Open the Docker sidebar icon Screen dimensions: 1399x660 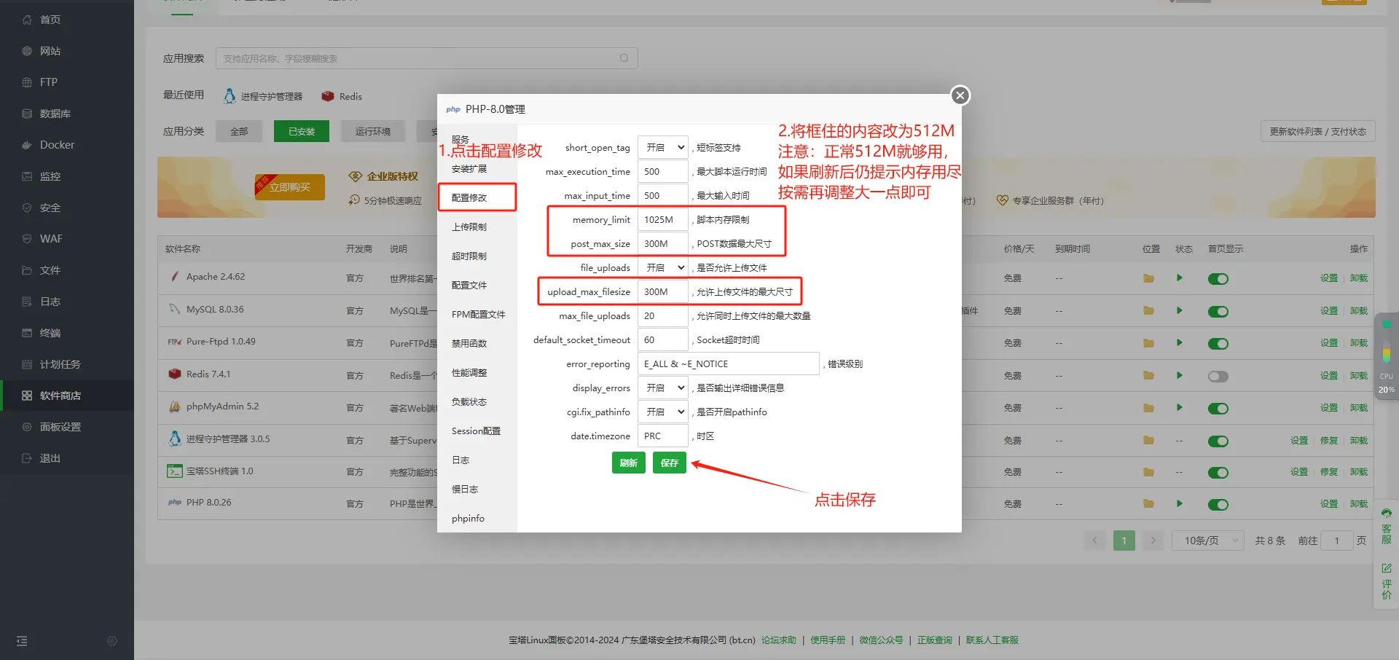coord(27,145)
